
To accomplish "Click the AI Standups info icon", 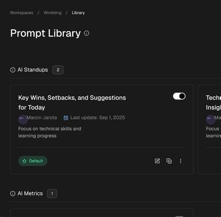I will pos(13,70).
